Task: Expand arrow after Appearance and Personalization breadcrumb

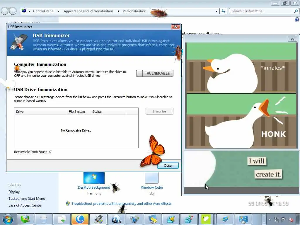Action: [x=118, y=11]
